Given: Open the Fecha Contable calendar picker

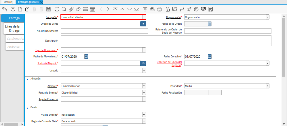Looking at the screenshot, I should click(210, 57).
